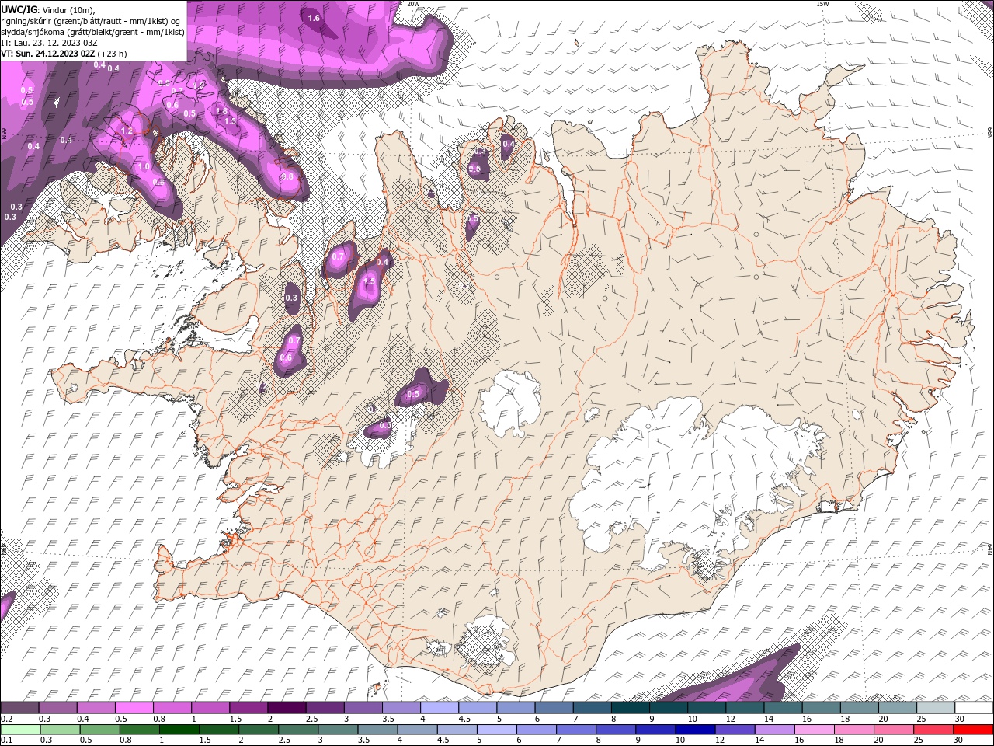The image size is (994, 746).
Task: Pick the light lavender 4 snow legend swatch
Action: pyautogui.click(x=439, y=708)
